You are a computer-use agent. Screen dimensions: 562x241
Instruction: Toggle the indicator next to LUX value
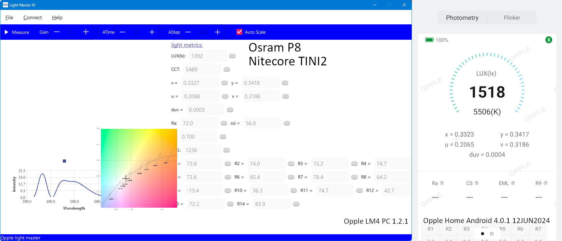[232, 56]
